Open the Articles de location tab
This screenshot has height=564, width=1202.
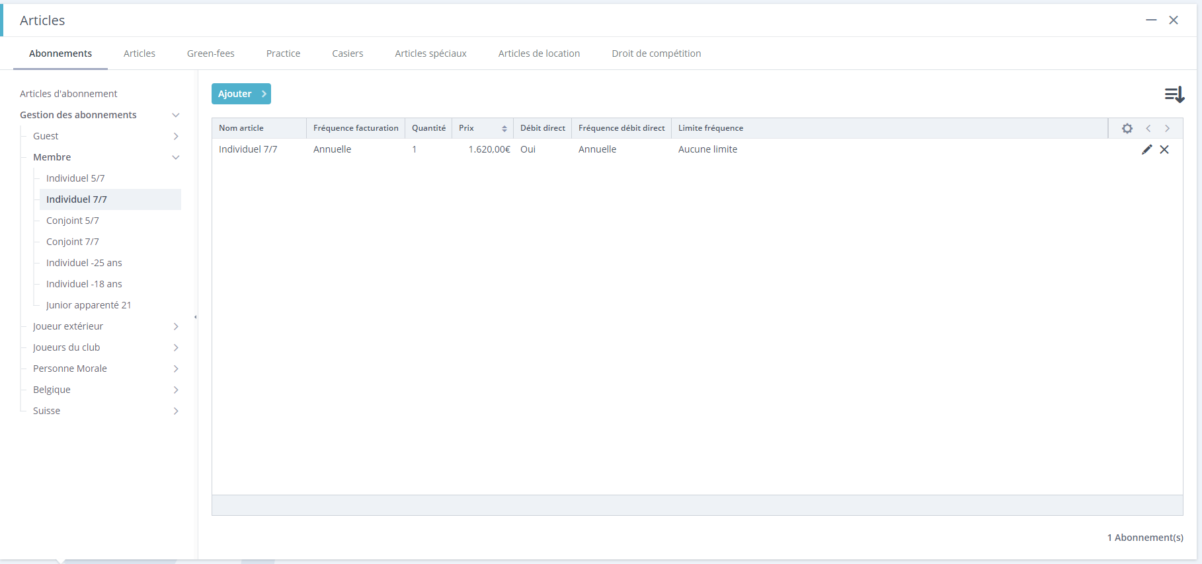pyautogui.click(x=539, y=53)
